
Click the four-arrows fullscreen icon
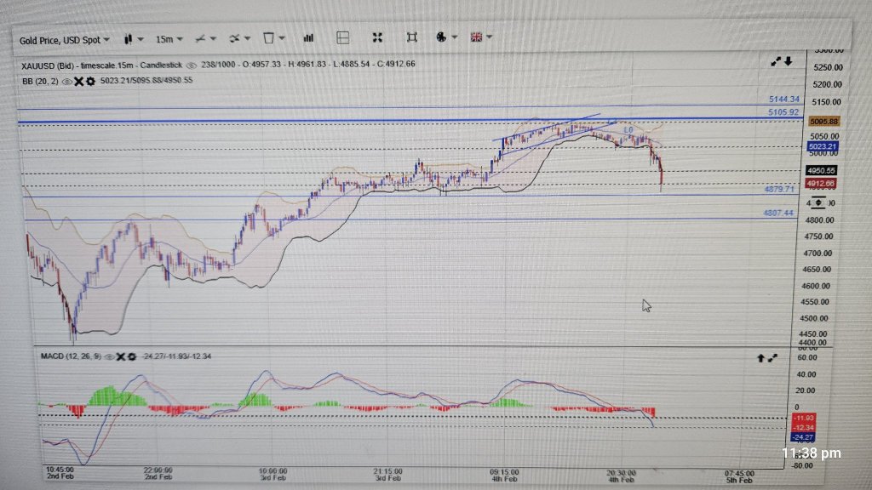[x=377, y=37]
